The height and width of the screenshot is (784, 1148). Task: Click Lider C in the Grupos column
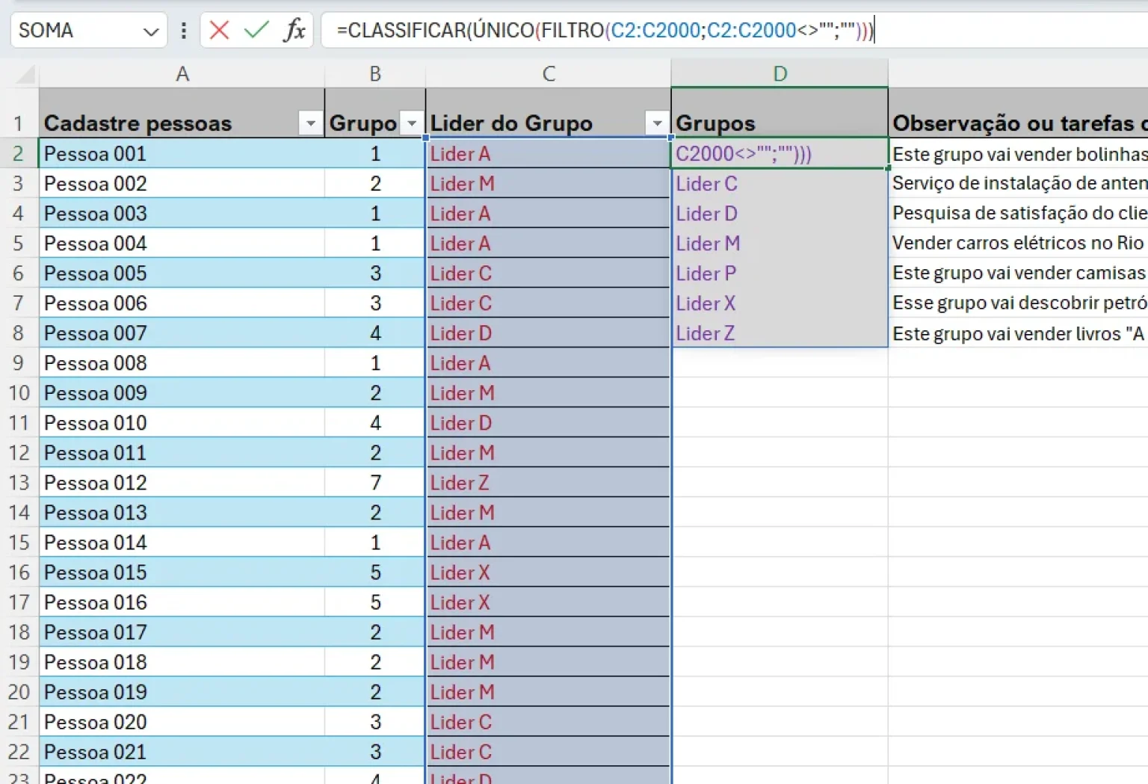(x=780, y=183)
